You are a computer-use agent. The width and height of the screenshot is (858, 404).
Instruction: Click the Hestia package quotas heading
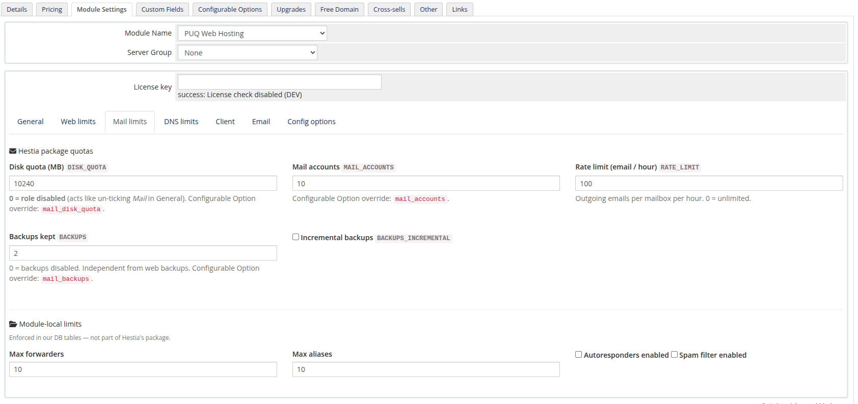tap(56, 151)
